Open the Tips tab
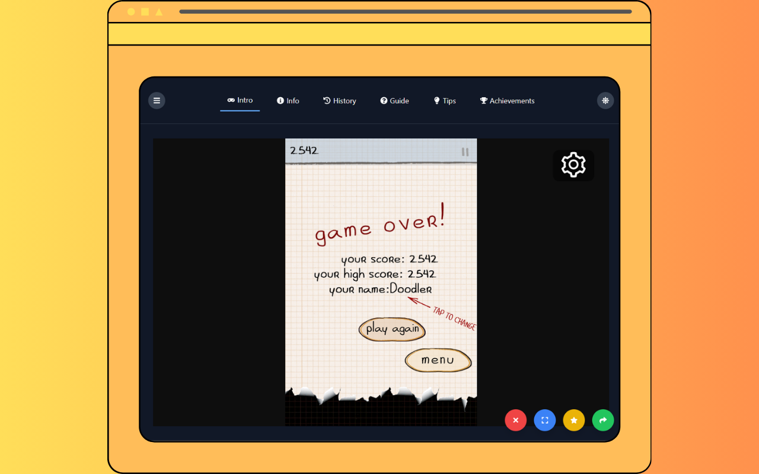759x474 pixels. tap(445, 101)
